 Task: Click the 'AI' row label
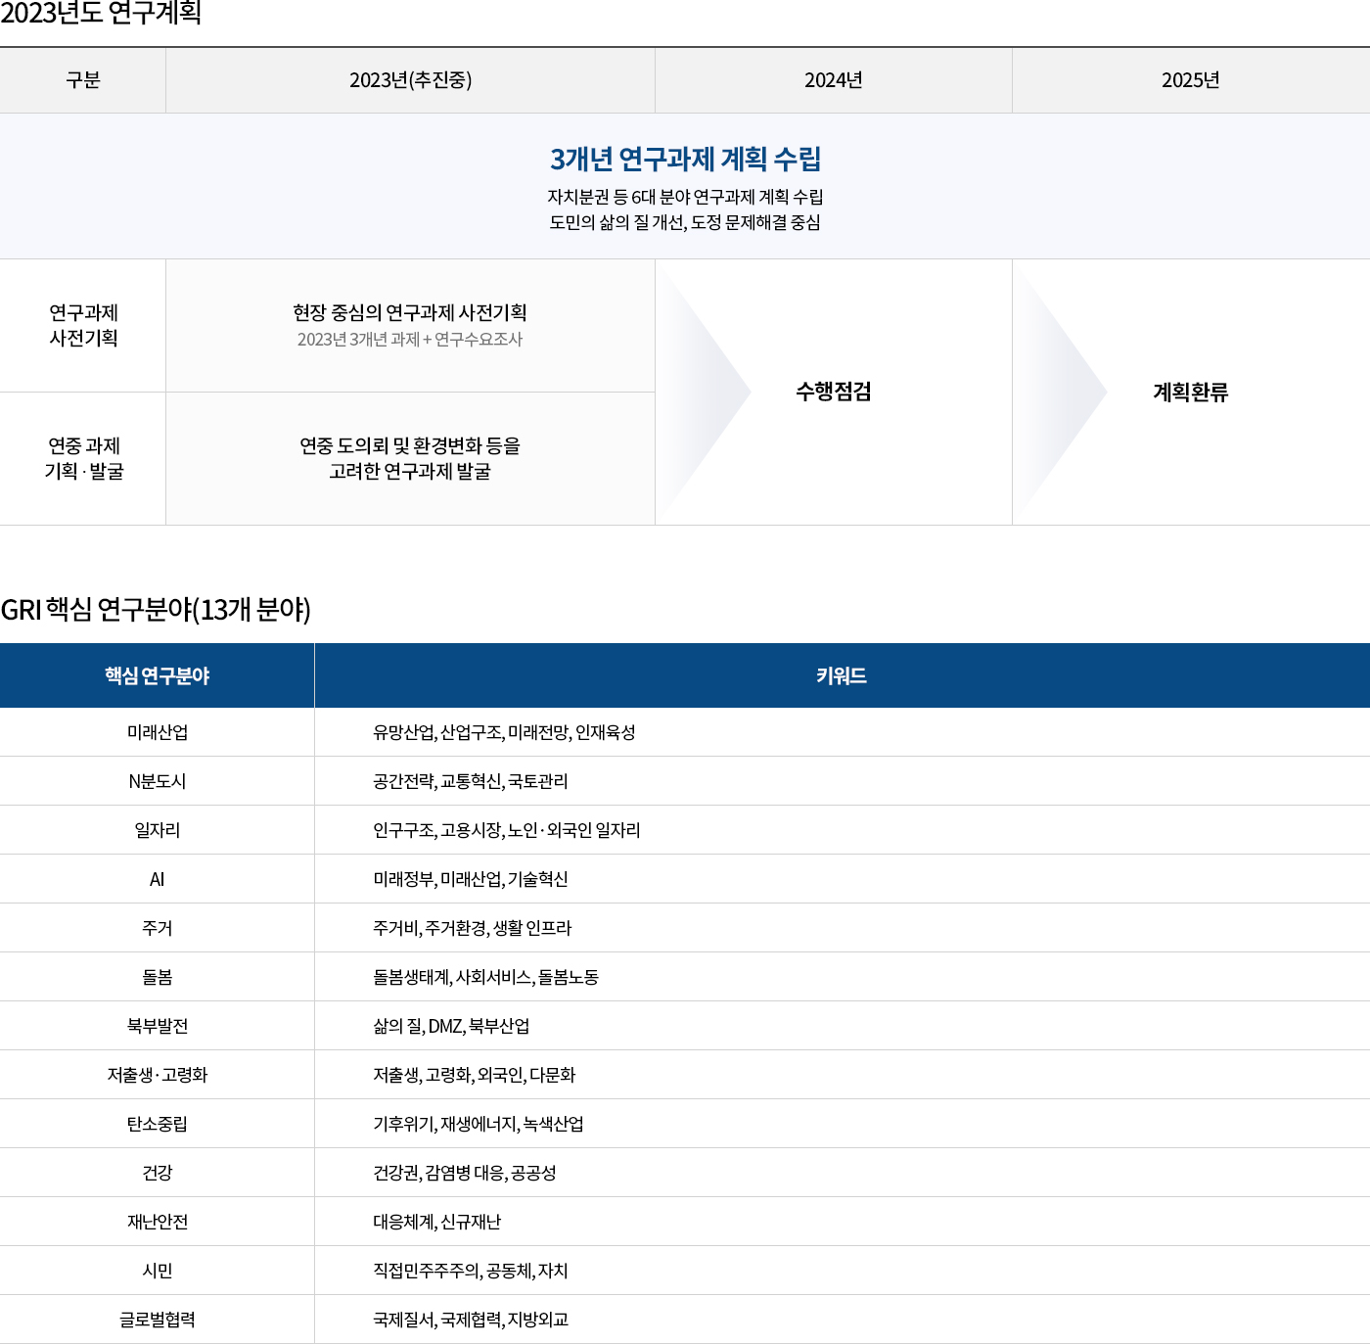(157, 879)
